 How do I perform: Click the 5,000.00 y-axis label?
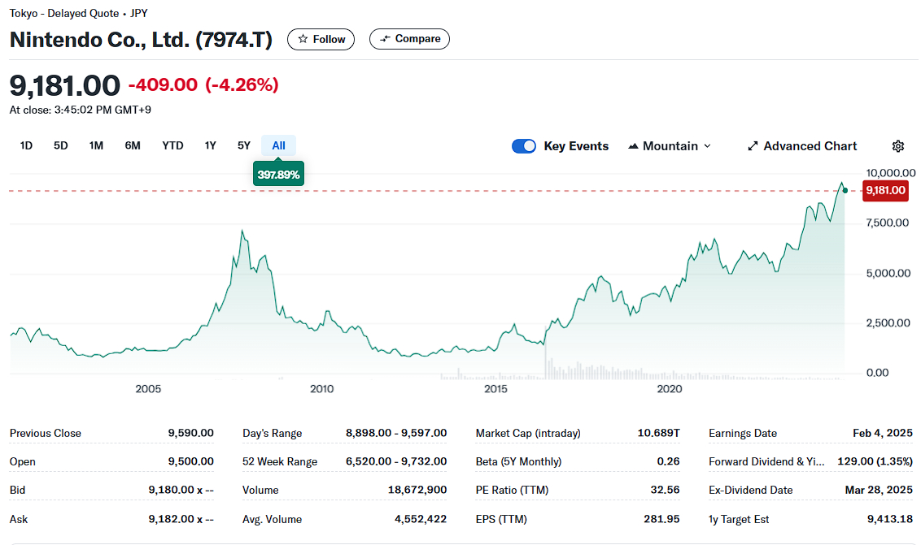[x=888, y=274]
